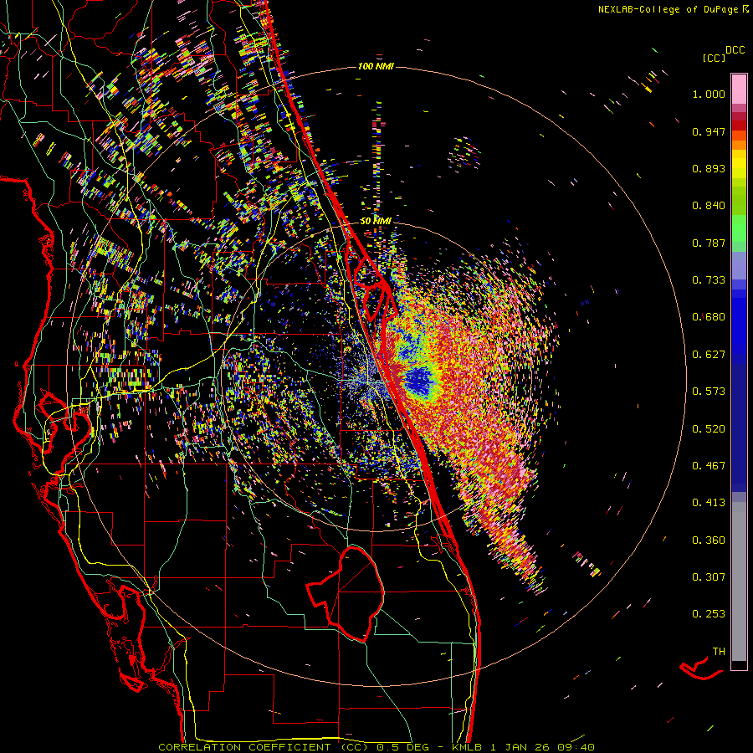The image size is (753, 753).
Task: Select the DCC product label
Action: coord(735,50)
